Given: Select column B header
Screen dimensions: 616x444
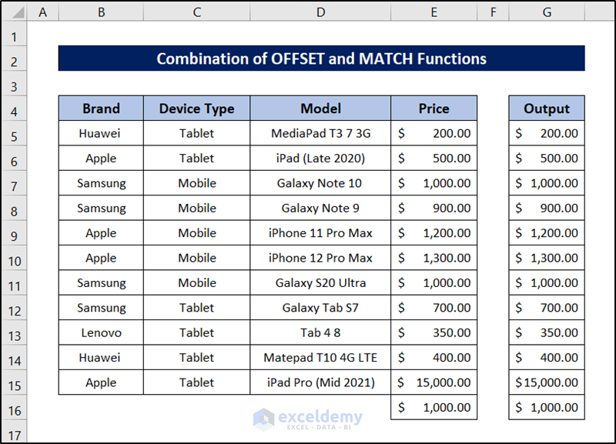Looking at the screenshot, I should (x=101, y=12).
